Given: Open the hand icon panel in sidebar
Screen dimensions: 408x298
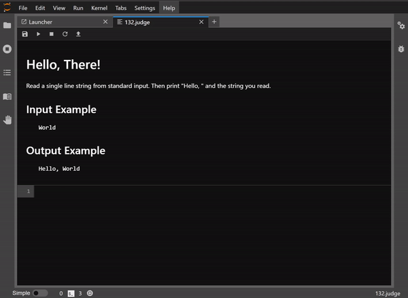Looking at the screenshot, I should pyautogui.click(x=7, y=120).
